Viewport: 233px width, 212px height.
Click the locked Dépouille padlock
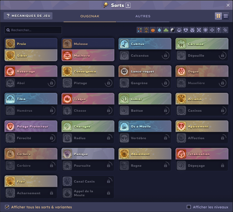tap(223, 55)
